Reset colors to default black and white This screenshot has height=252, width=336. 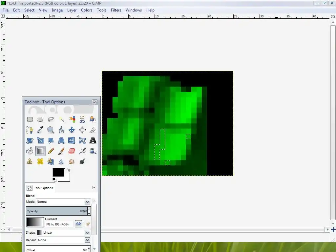[x=54, y=179]
